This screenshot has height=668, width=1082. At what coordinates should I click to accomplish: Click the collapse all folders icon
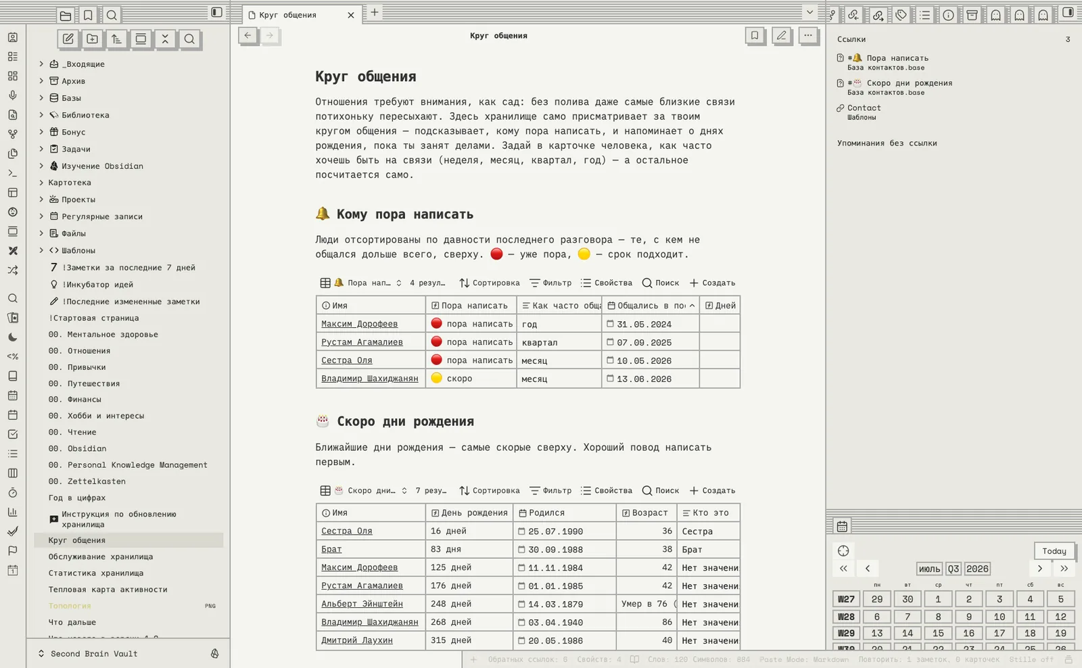[x=165, y=39]
